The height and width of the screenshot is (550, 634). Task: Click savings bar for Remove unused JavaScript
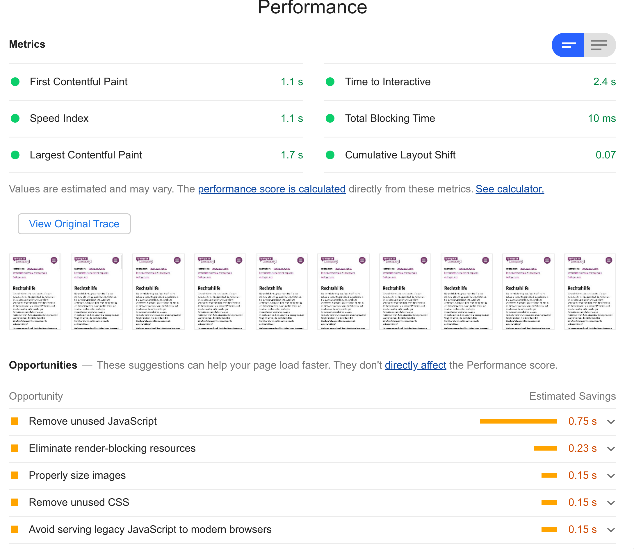coord(518,422)
